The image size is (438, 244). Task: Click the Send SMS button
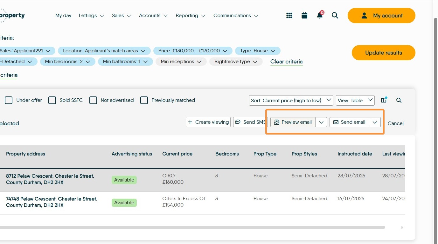pyautogui.click(x=250, y=122)
